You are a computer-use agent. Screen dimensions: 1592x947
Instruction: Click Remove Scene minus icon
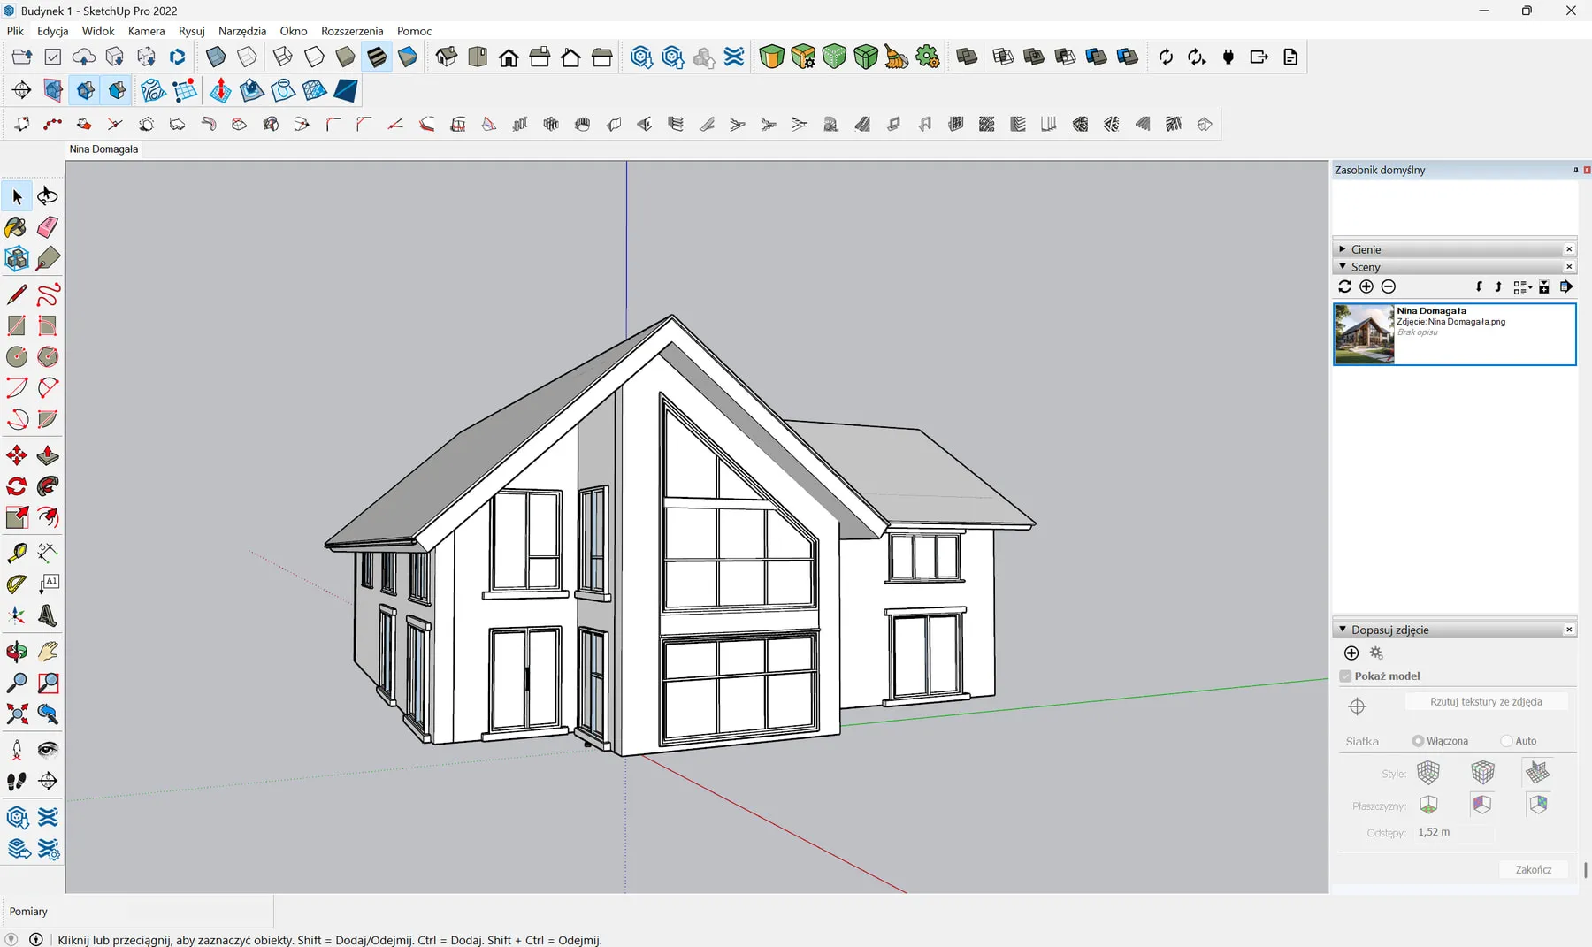(1389, 286)
